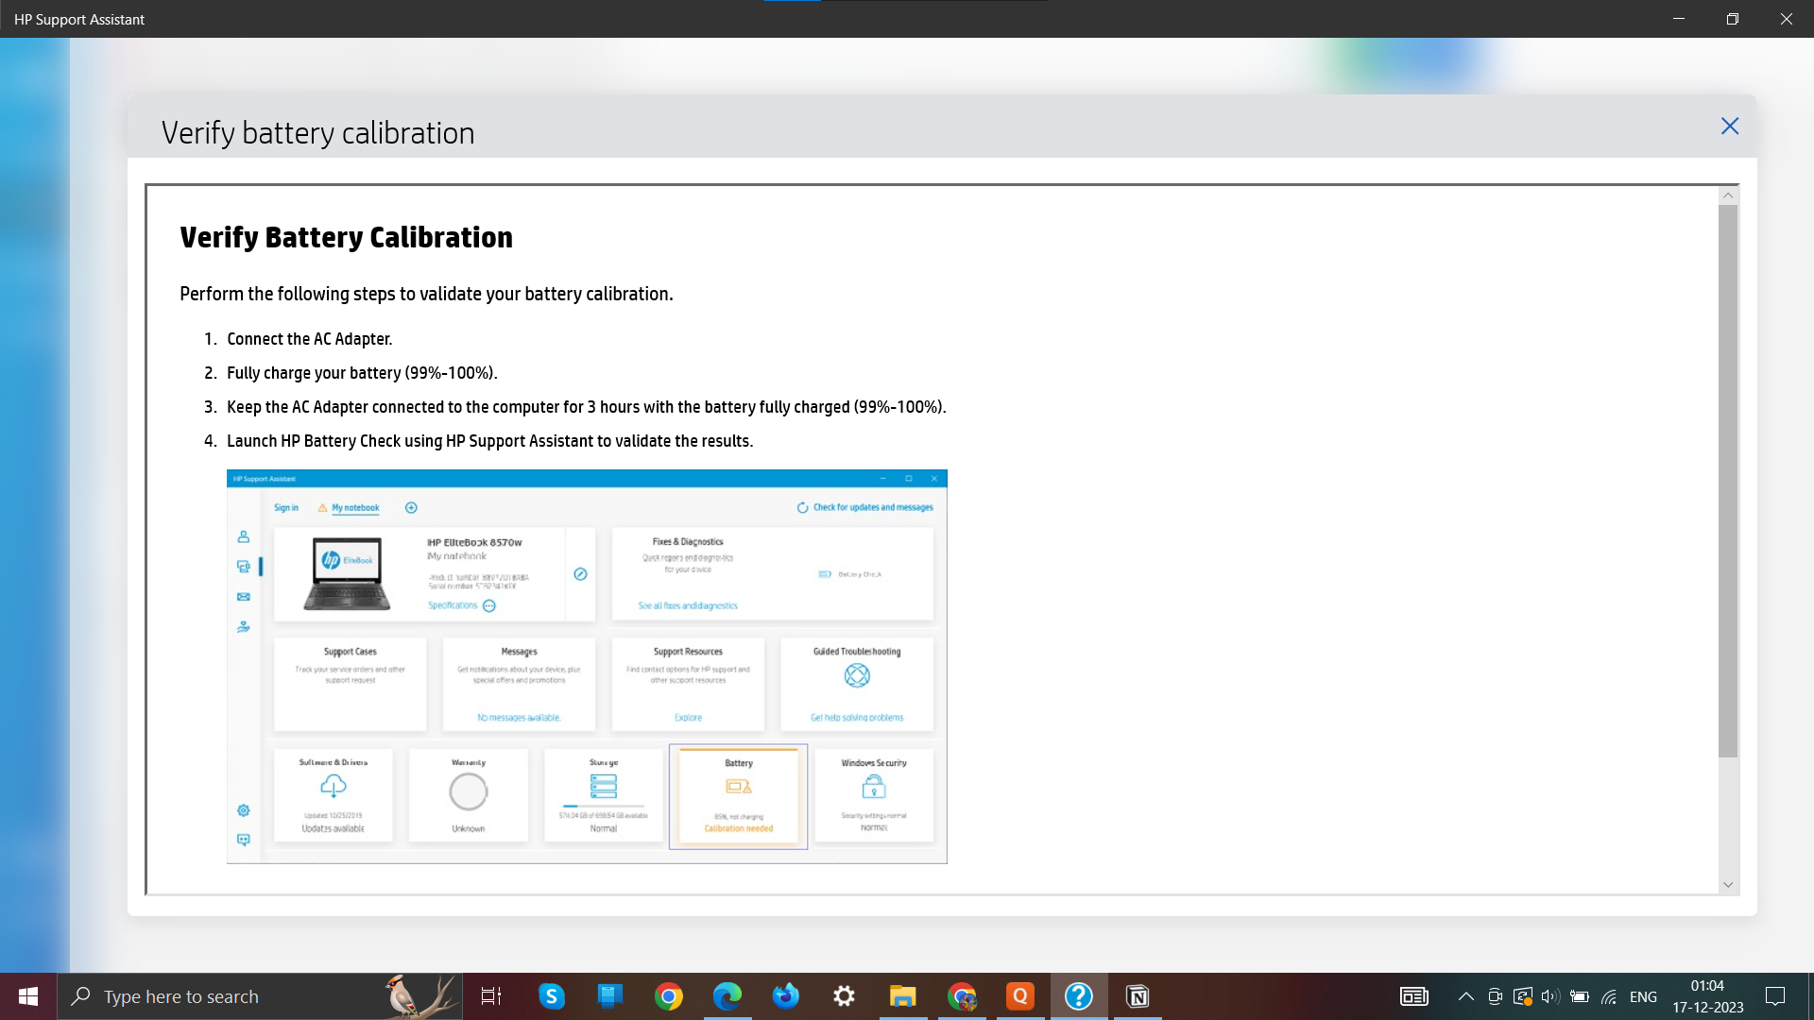Click the step beginning "Launch HP Battery Check"
Viewport: 1814px width, 1020px height.
coord(490,441)
